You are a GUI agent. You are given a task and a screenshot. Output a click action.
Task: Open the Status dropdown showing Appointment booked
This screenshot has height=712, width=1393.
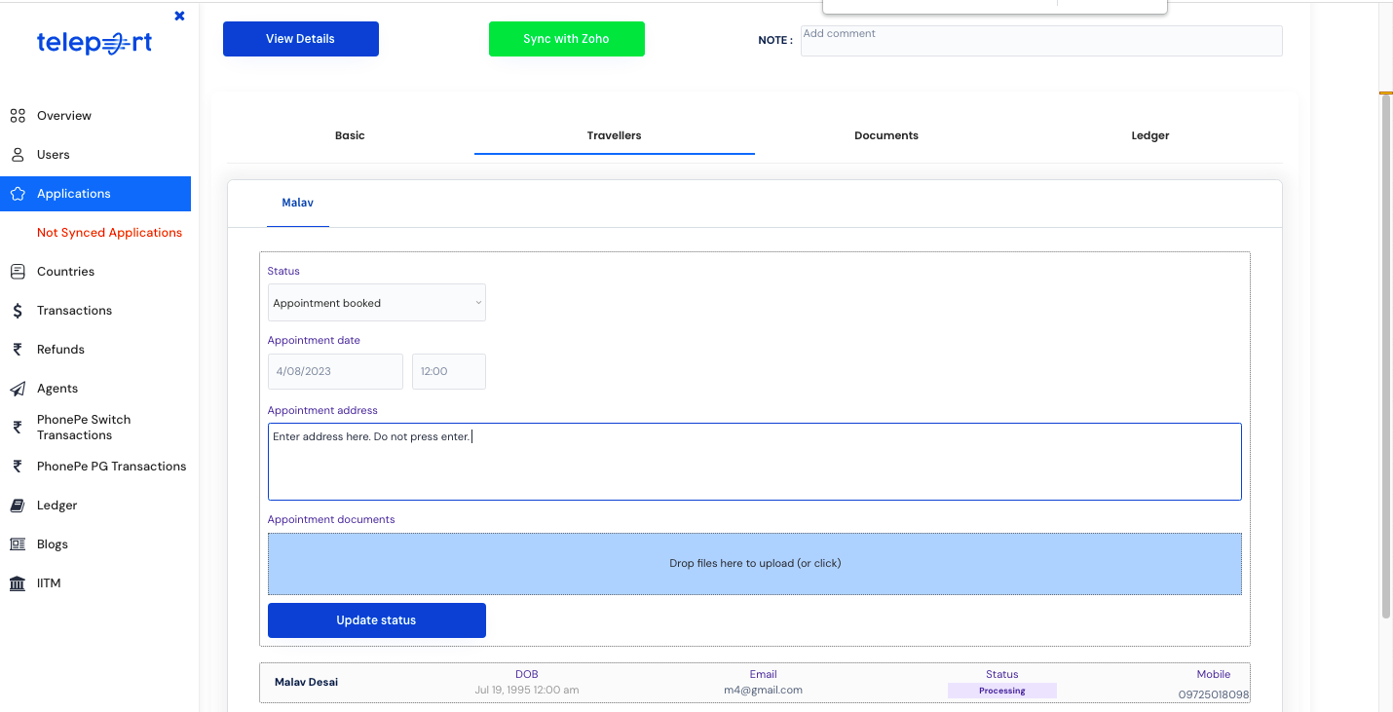pyautogui.click(x=376, y=303)
